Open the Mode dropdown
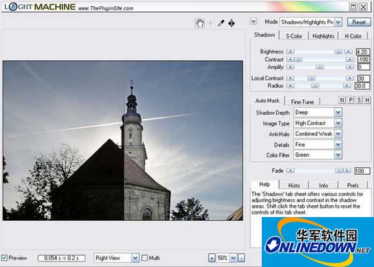 click(338, 21)
